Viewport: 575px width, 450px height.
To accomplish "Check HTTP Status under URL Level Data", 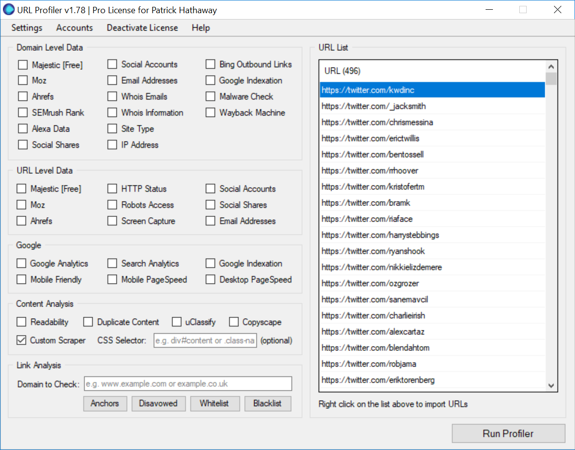I will (112, 189).
